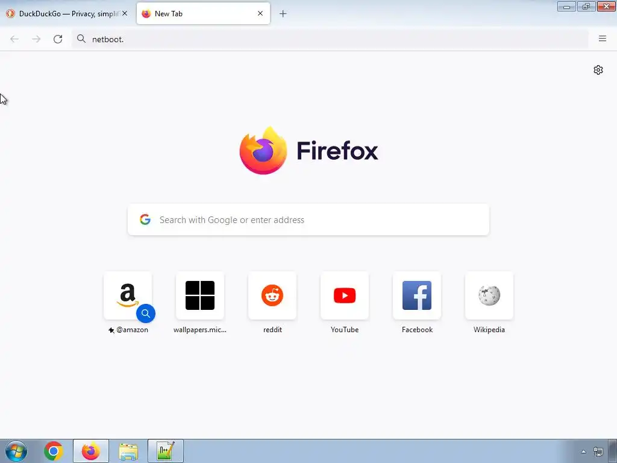This screenshot has width=617, height=463.
Task: Close the Firefox window
Action: 606,6
